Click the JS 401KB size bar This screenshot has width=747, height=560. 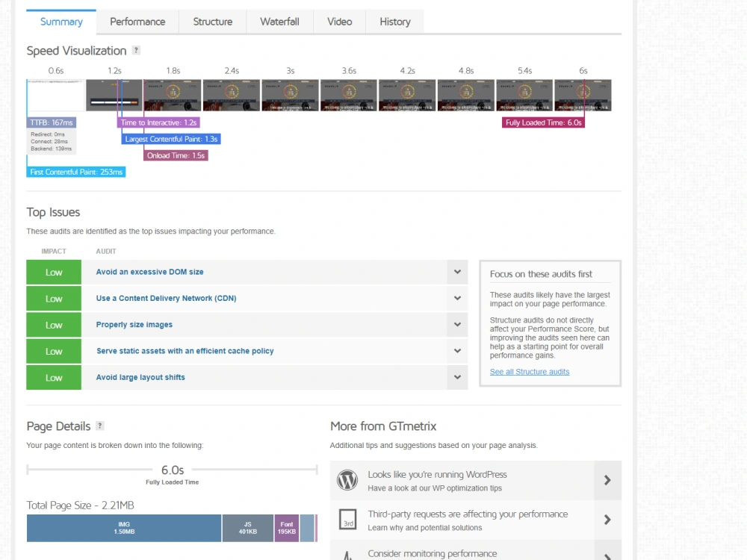pyautogui.click(x=248, y=528)
